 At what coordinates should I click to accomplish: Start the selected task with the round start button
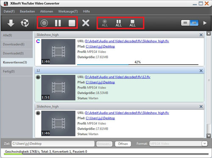(44, 23)
